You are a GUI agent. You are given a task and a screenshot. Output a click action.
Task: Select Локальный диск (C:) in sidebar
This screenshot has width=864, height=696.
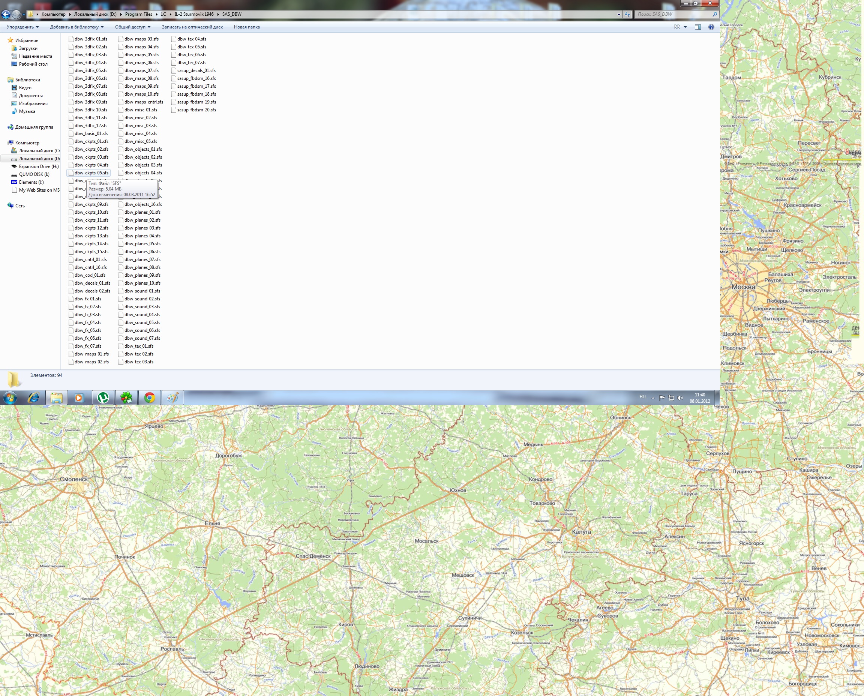click(39, 151)
